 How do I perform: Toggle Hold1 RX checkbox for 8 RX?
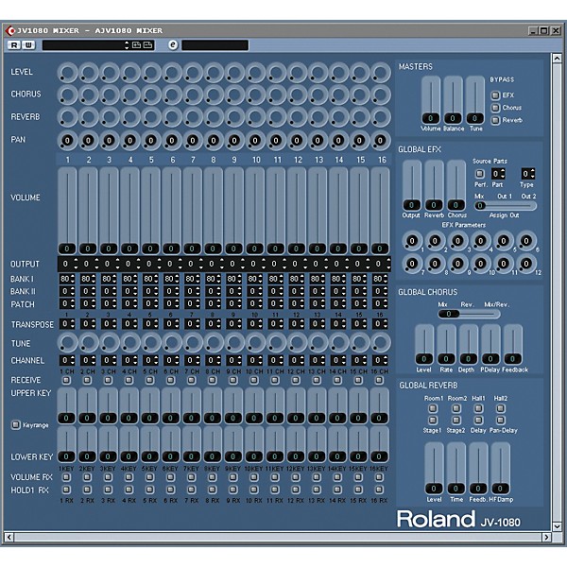click(x=213, y=490)
